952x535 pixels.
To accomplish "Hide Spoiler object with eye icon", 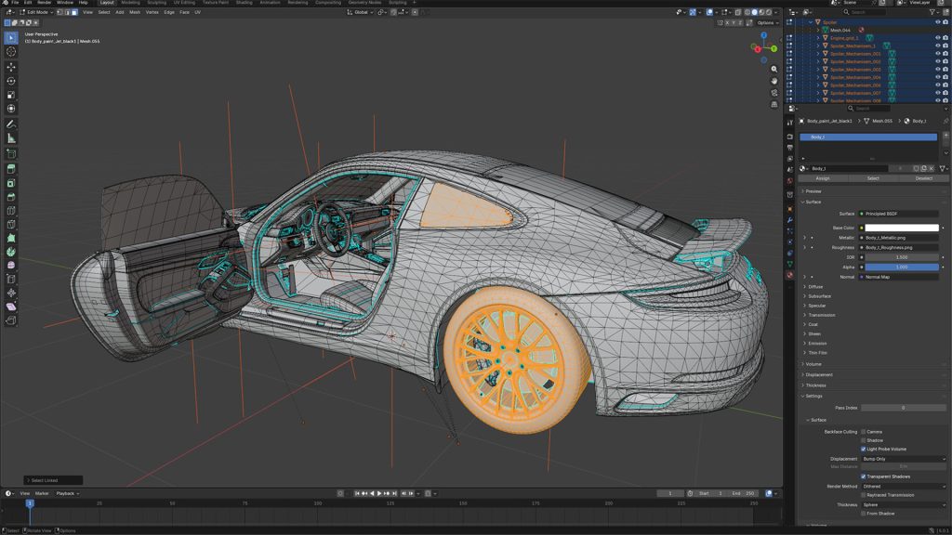I will [x=937, y=22].
